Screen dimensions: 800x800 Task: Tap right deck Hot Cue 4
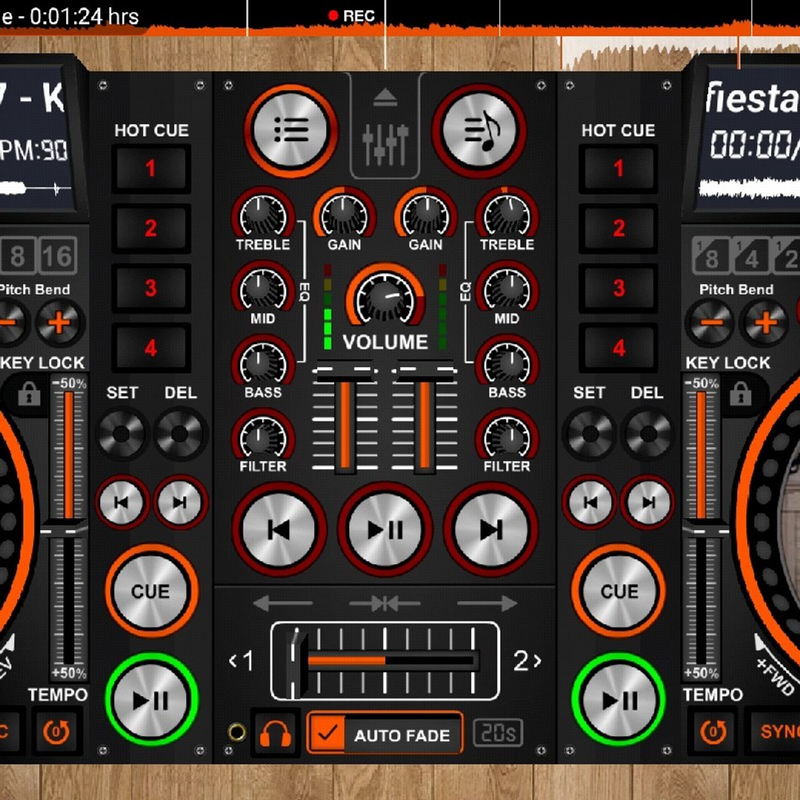click(x=618, y=348)
